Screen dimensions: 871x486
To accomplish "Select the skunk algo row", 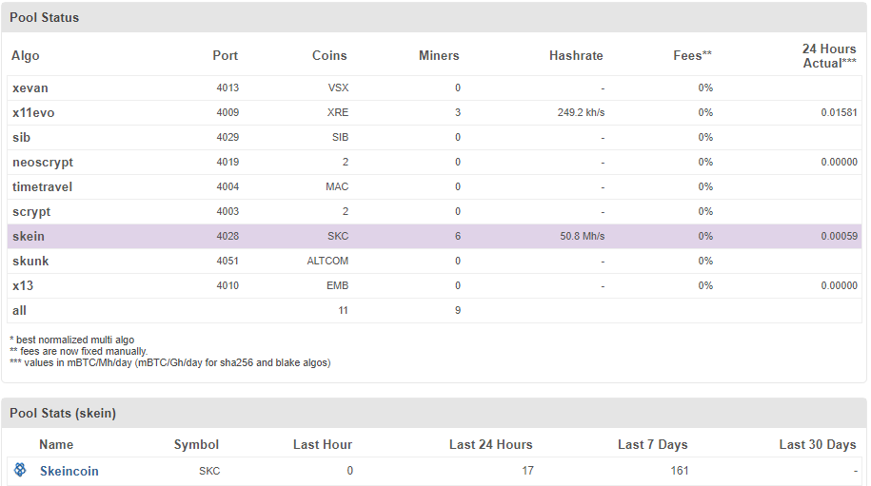I will [x=30, y=262].
